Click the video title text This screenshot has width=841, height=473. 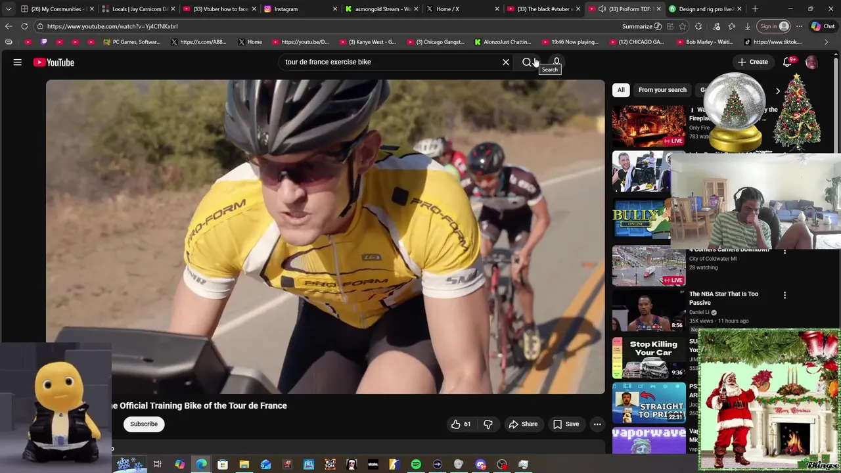pyautogui.click(x=199, y=406)
